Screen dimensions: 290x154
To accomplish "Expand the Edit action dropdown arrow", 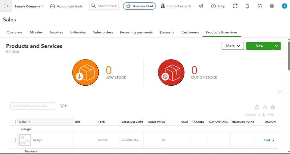I will pos(273,140).
